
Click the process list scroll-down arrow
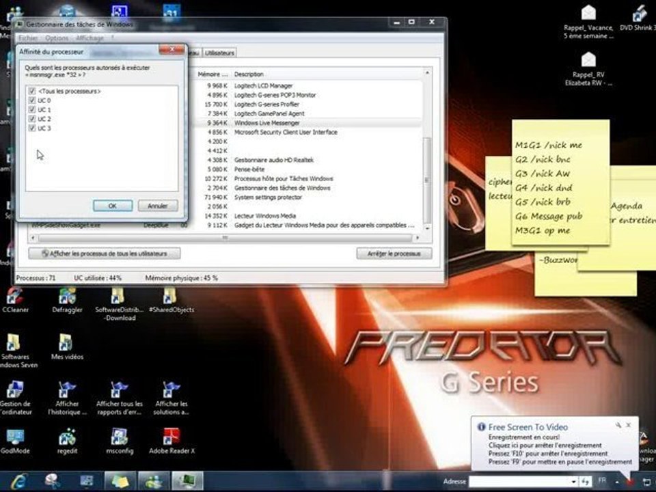click(x=426, y=228)
